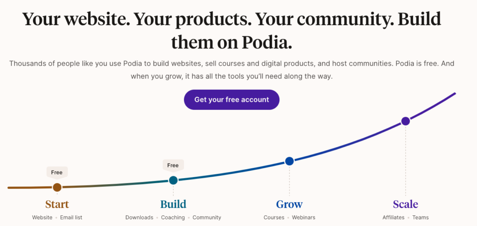Click the Affiliates feature label

[394, 218]
